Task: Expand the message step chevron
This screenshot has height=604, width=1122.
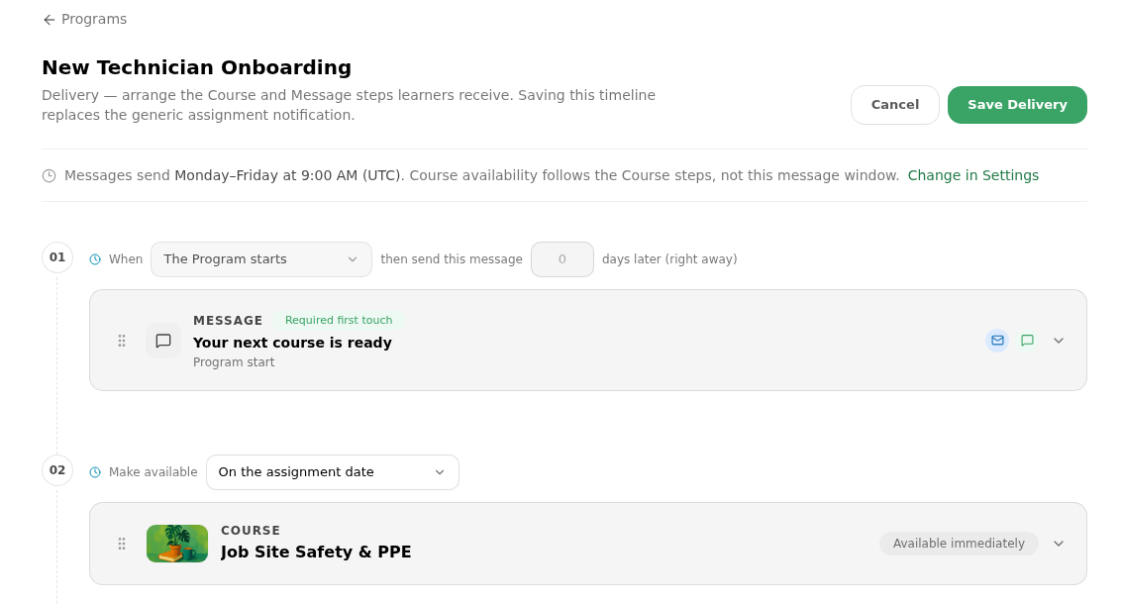Action: click(x=1059, y=341)
